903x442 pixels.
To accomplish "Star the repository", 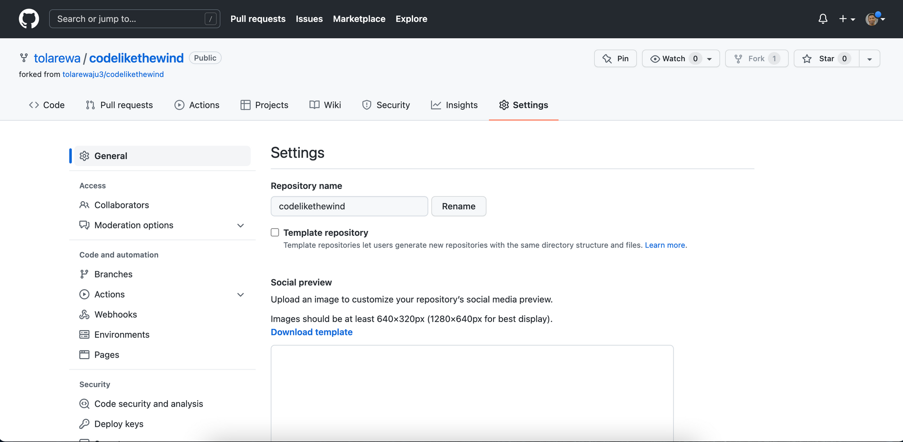I will pyautogui.click(x=826, y=59).
